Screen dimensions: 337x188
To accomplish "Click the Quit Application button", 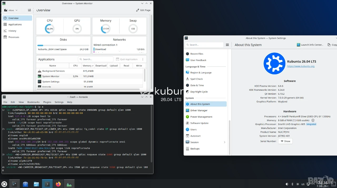I will click(127, 59).
